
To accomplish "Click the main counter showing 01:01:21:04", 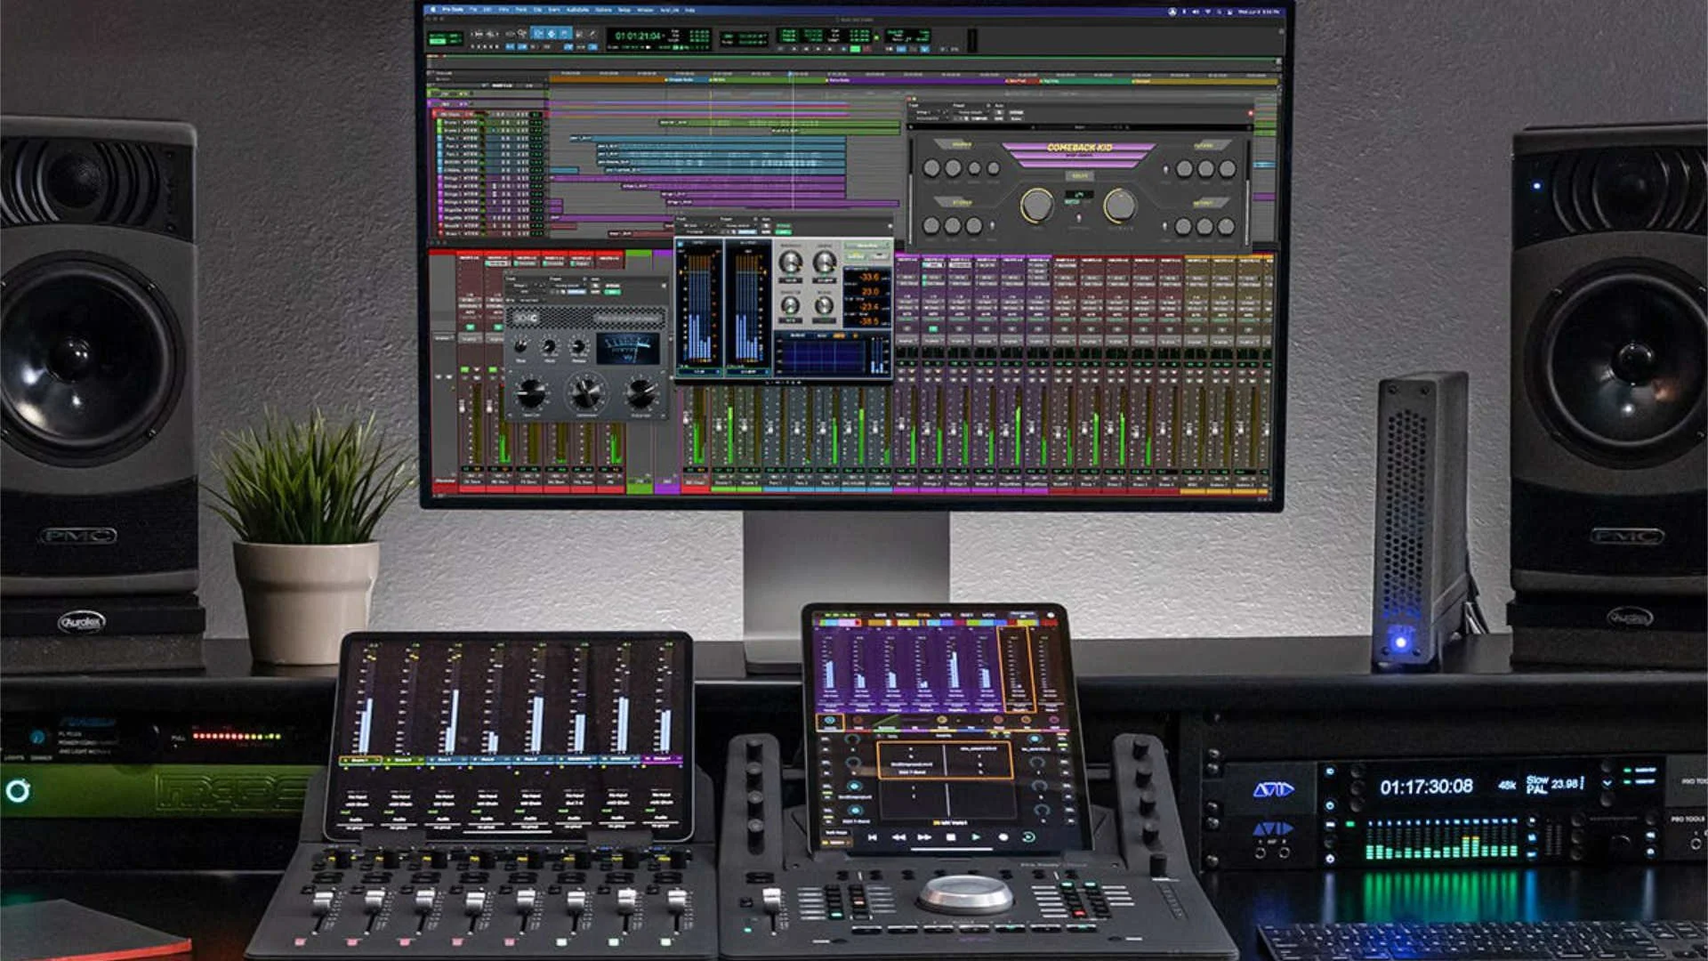I will [638, 36].
